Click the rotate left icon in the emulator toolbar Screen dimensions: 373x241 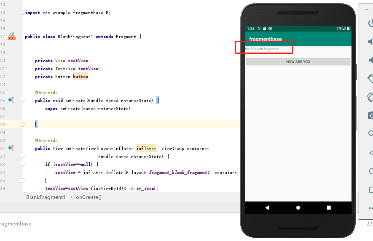point(370,78)
